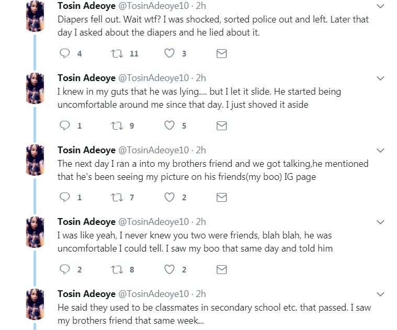Reply to the 'I was like yeah' tweet
Image resolution: width=397 pixels, height=330 pixels.
click(x=65, y=269)
